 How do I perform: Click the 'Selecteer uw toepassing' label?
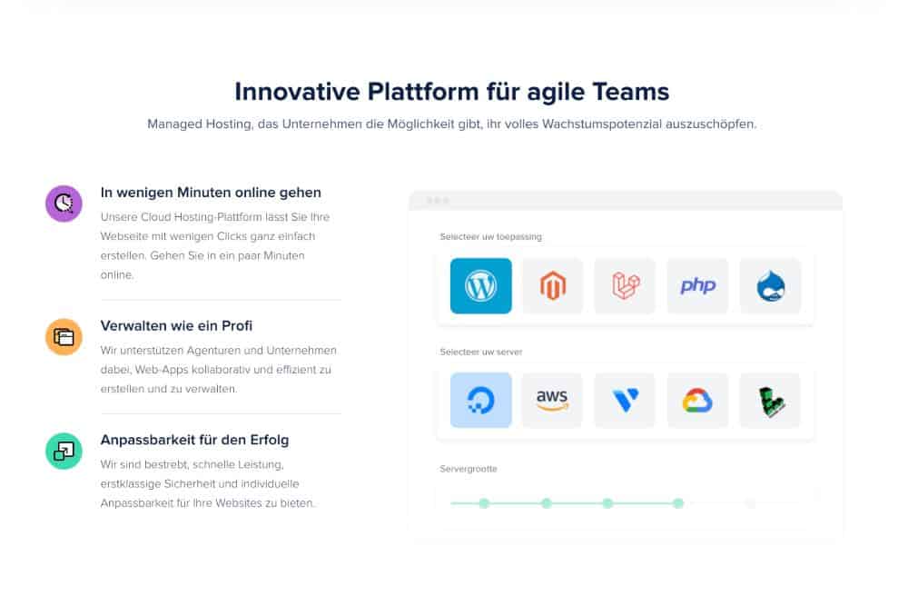[x=491, y=236]
